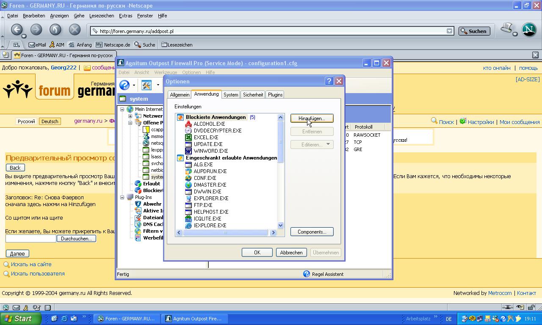Click Outpost help question mark toolbar icon

tap(124, 85)
